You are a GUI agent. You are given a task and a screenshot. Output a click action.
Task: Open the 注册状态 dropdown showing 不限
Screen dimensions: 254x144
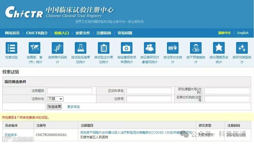pos(55,99)
